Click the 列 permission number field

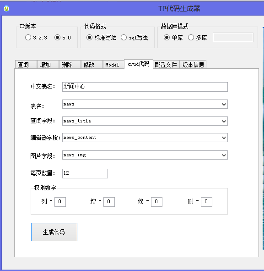(60, 202)
